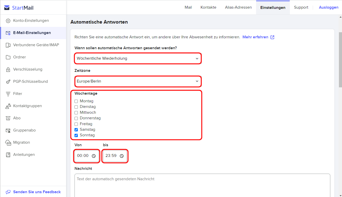
Task: Open time picker via Von clock icon
Action: click(94, 156)
